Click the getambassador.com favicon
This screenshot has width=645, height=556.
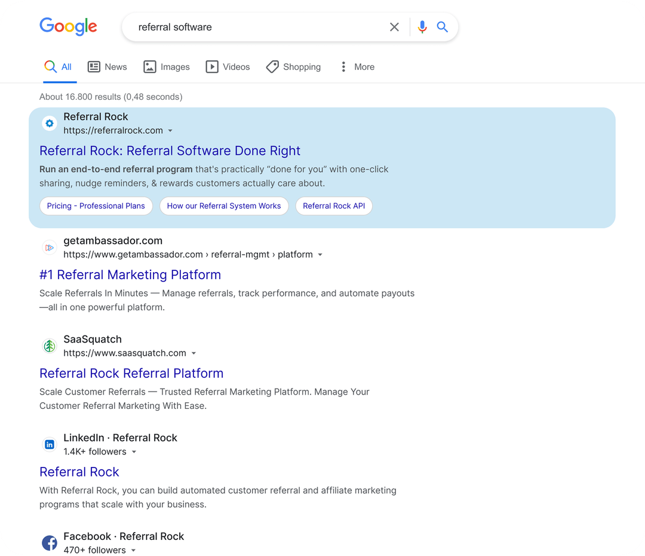(50, 248)
